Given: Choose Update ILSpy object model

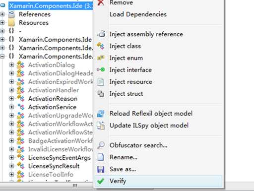Looking at the screenshot, I should [x=149, y=126].
